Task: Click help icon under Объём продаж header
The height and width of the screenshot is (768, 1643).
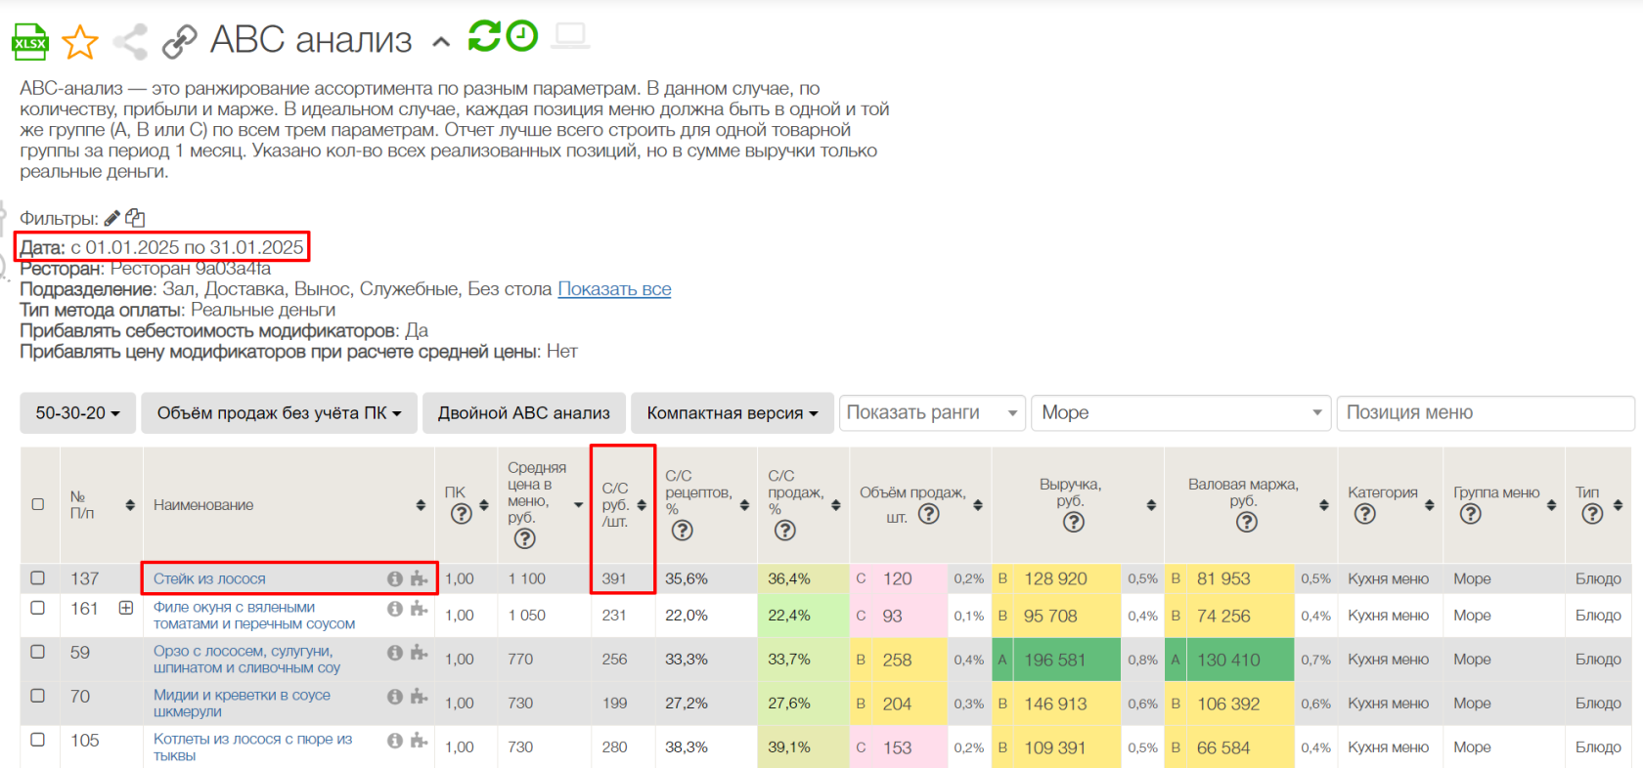Action: click(x=928, y=514)
